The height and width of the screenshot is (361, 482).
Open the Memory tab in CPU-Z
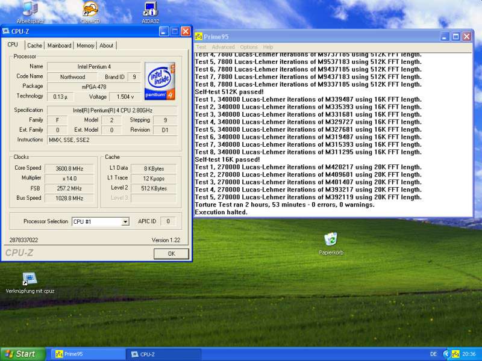pyautogui.click(x=86, y=46)
